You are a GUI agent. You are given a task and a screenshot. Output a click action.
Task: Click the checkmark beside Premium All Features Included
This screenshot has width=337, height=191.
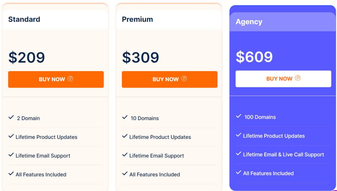[x=125, y=174]
